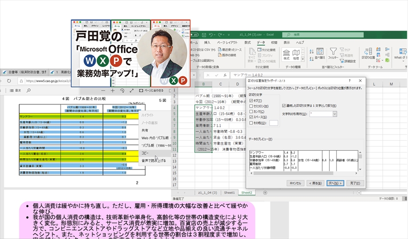408x239 pixels.
Task: Click the 区切り位置 text-to-columns icon
Action: pyautogui.click(x=368, y=54)
